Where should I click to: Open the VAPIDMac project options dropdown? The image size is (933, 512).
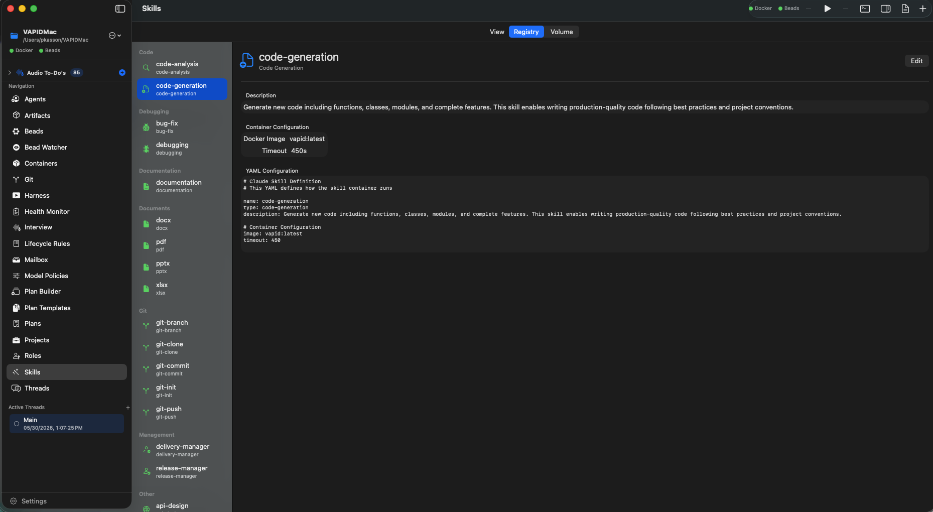pyautogui.click(x=115, y=36)
